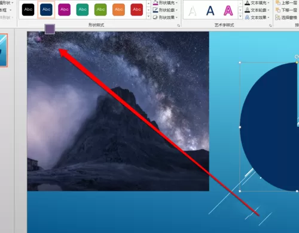Click the shape fill paint bucket icon

point(155,2)
